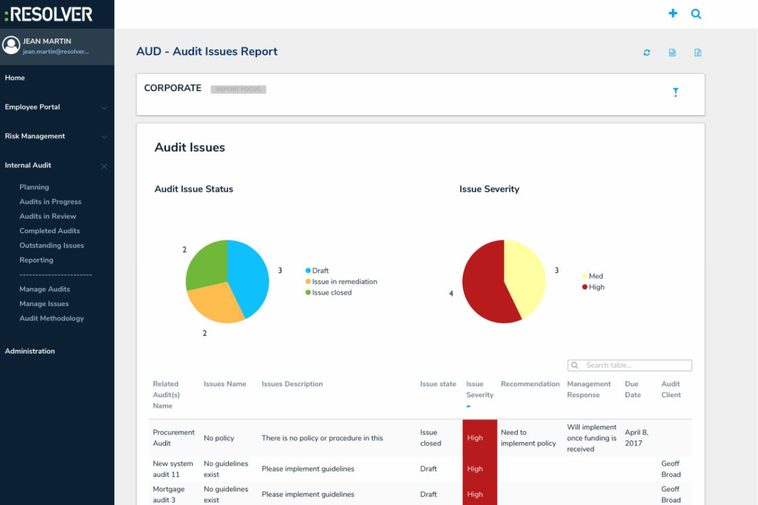Click the Resolver logo
Screen dimensions: 758x505
[47, 14]
